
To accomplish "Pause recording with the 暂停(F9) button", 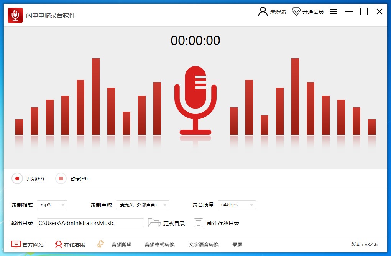I will [61, 178].
